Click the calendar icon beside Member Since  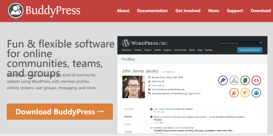149,77
